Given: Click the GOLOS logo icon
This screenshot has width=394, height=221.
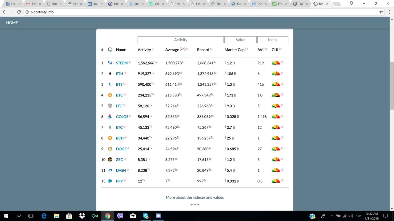Looking at the screenshot, I should click(110, 117).
